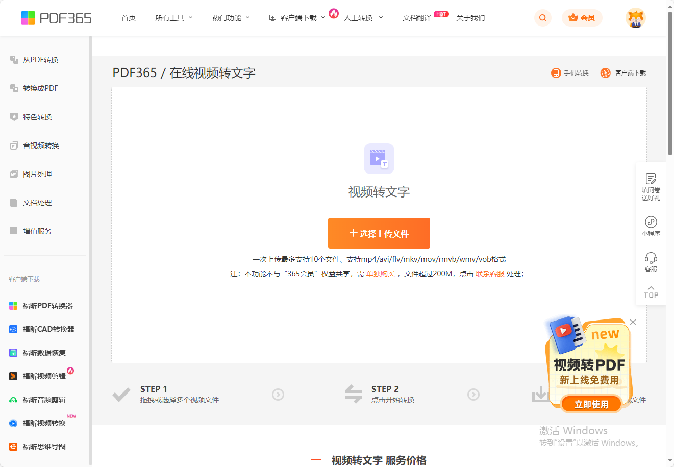Screen dimensions: 674x467
Task: Click arrow after STEP 1
Action: click(278, 394)
